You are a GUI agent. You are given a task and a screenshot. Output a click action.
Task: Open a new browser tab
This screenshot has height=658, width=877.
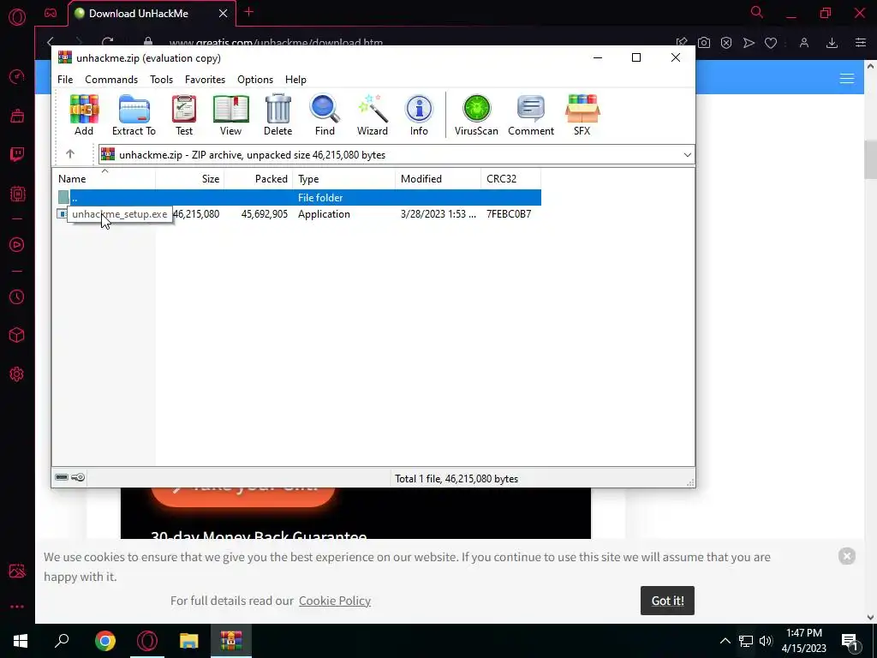(249, 12)
